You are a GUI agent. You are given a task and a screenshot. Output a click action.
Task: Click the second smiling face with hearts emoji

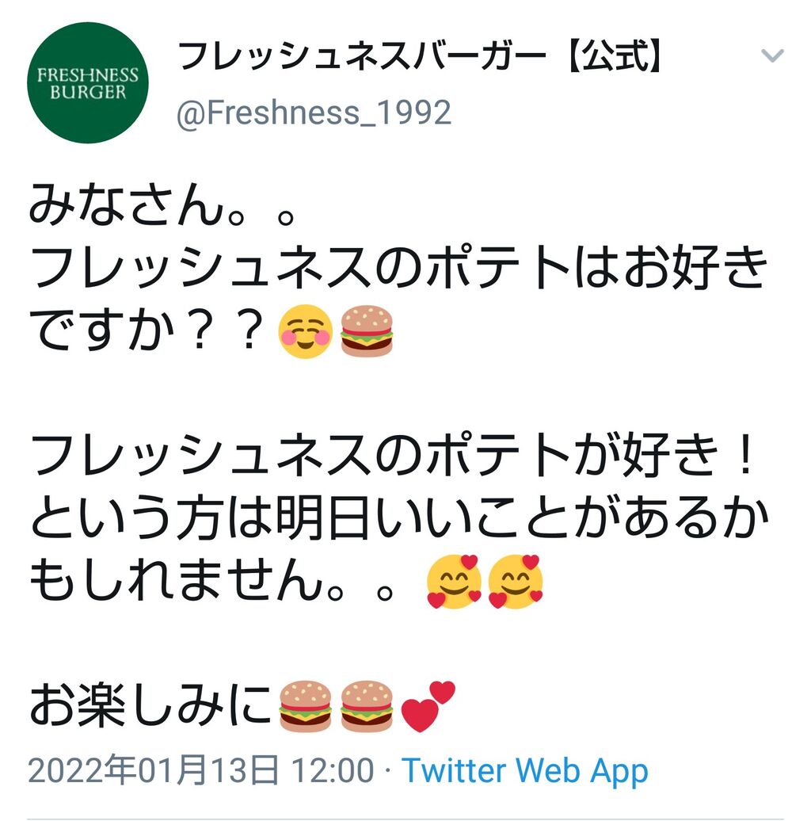[516, 581]
